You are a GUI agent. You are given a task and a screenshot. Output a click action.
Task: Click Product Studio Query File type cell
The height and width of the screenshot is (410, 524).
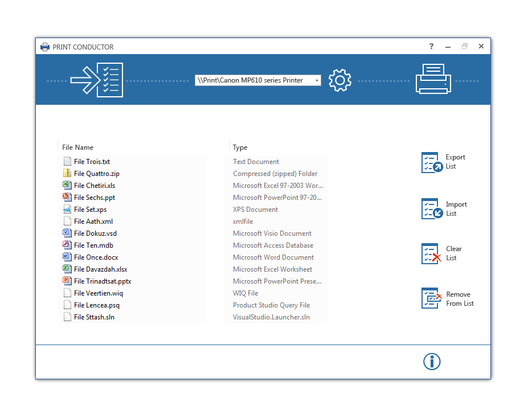point(271,305)
